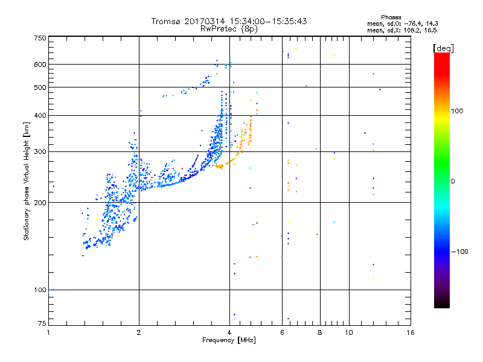483x362 pixels.
Task: Click the colorbar tick label '-100'
Action: (x=459, y=252)
